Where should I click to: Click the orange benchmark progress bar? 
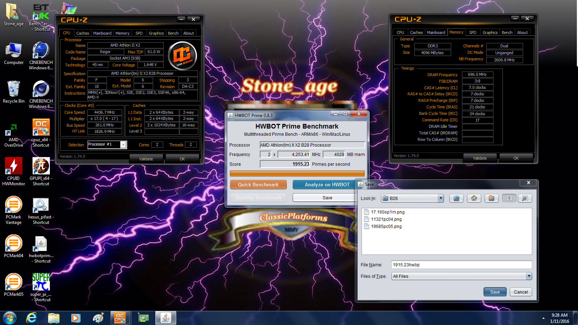[x=297, y=173]
